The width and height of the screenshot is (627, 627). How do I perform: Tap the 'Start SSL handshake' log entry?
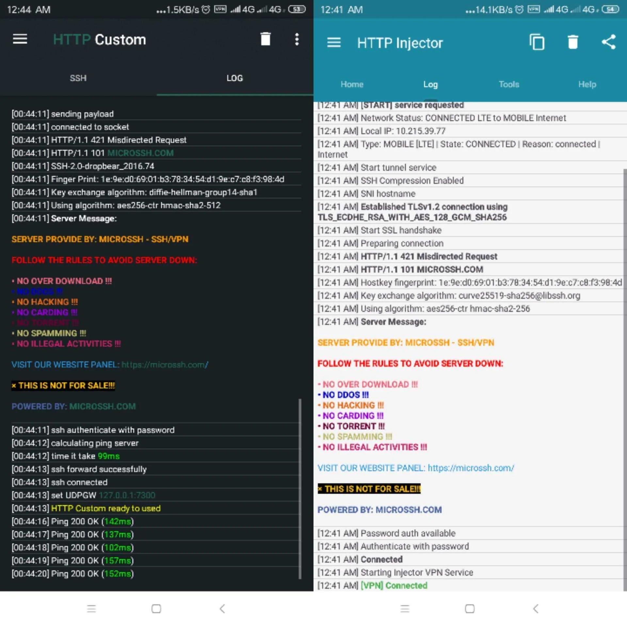(379, 230)
